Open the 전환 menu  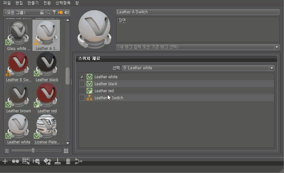pos(47,3)
